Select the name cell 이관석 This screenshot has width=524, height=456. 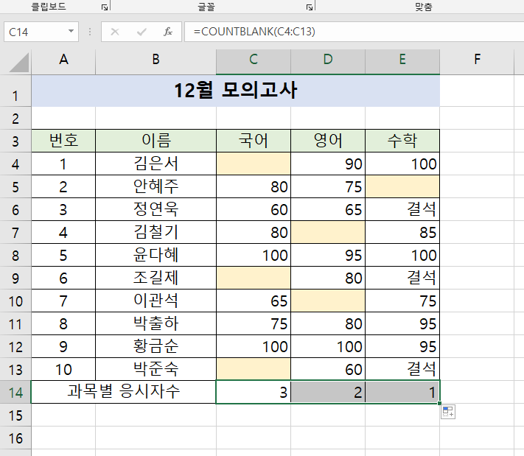(156, 301)
